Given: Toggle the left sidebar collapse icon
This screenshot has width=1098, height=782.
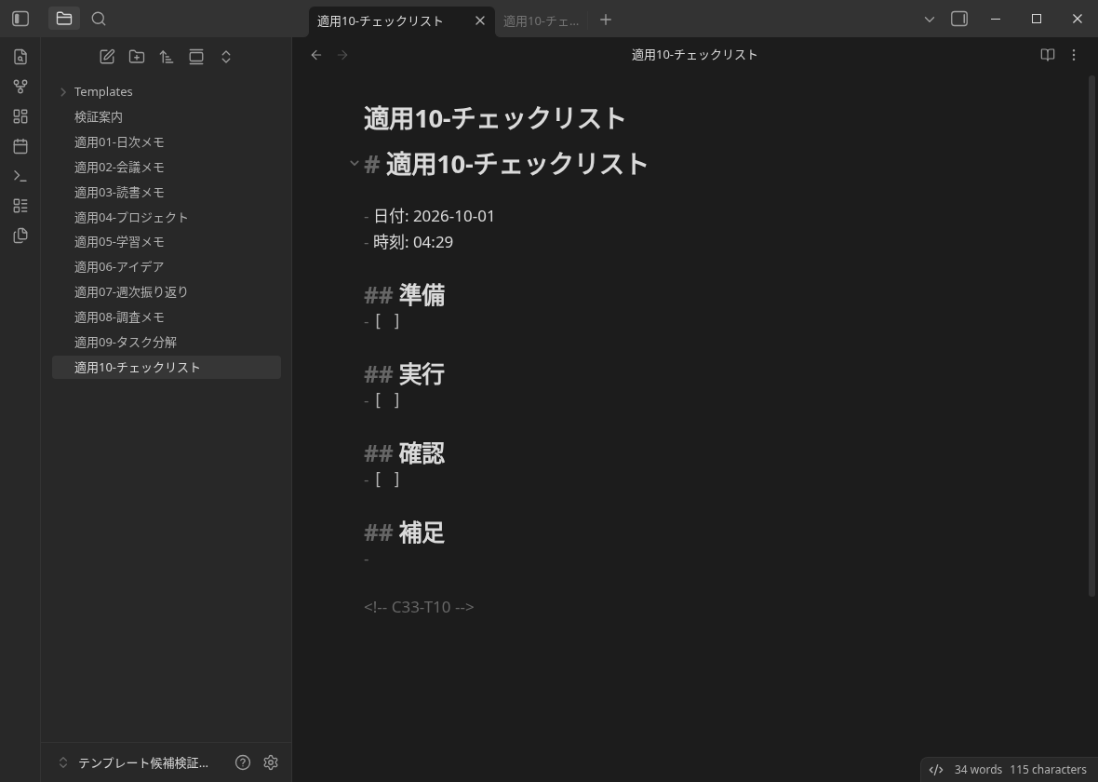Looking at the screenshot, I should [20, 19].
